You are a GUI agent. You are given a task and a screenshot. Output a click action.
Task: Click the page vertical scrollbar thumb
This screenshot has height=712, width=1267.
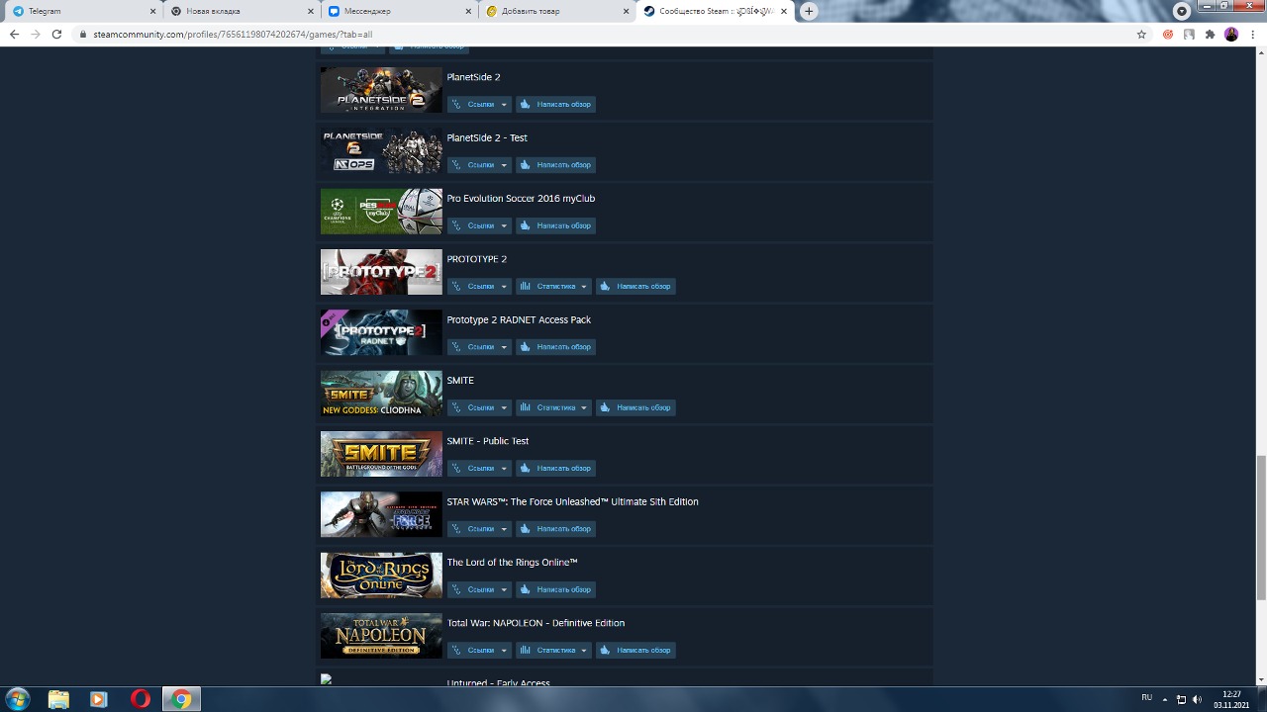pyautogui.click(x=1260, y=527)
